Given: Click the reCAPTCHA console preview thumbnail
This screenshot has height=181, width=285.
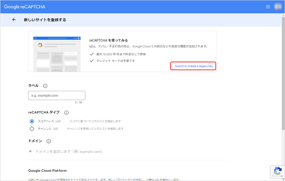Looking at the screenshot, I should point(57,54).
